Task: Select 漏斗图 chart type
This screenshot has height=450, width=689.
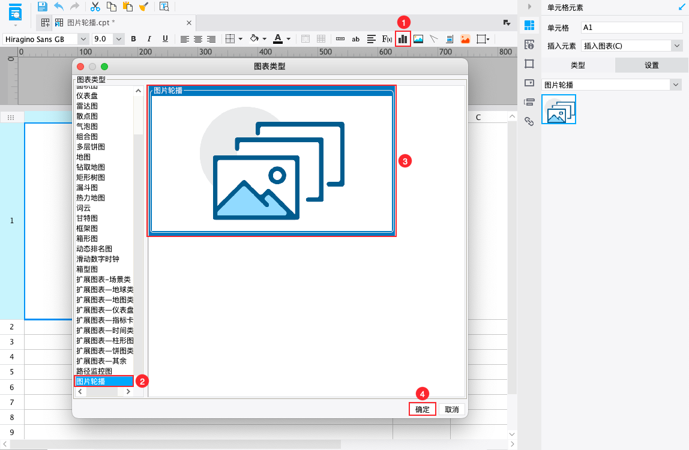Action: click(x=87, y=188)
